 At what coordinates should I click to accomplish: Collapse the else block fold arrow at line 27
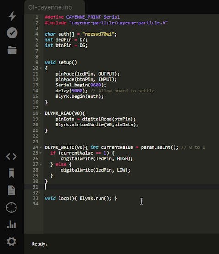[x=41, y=164]
